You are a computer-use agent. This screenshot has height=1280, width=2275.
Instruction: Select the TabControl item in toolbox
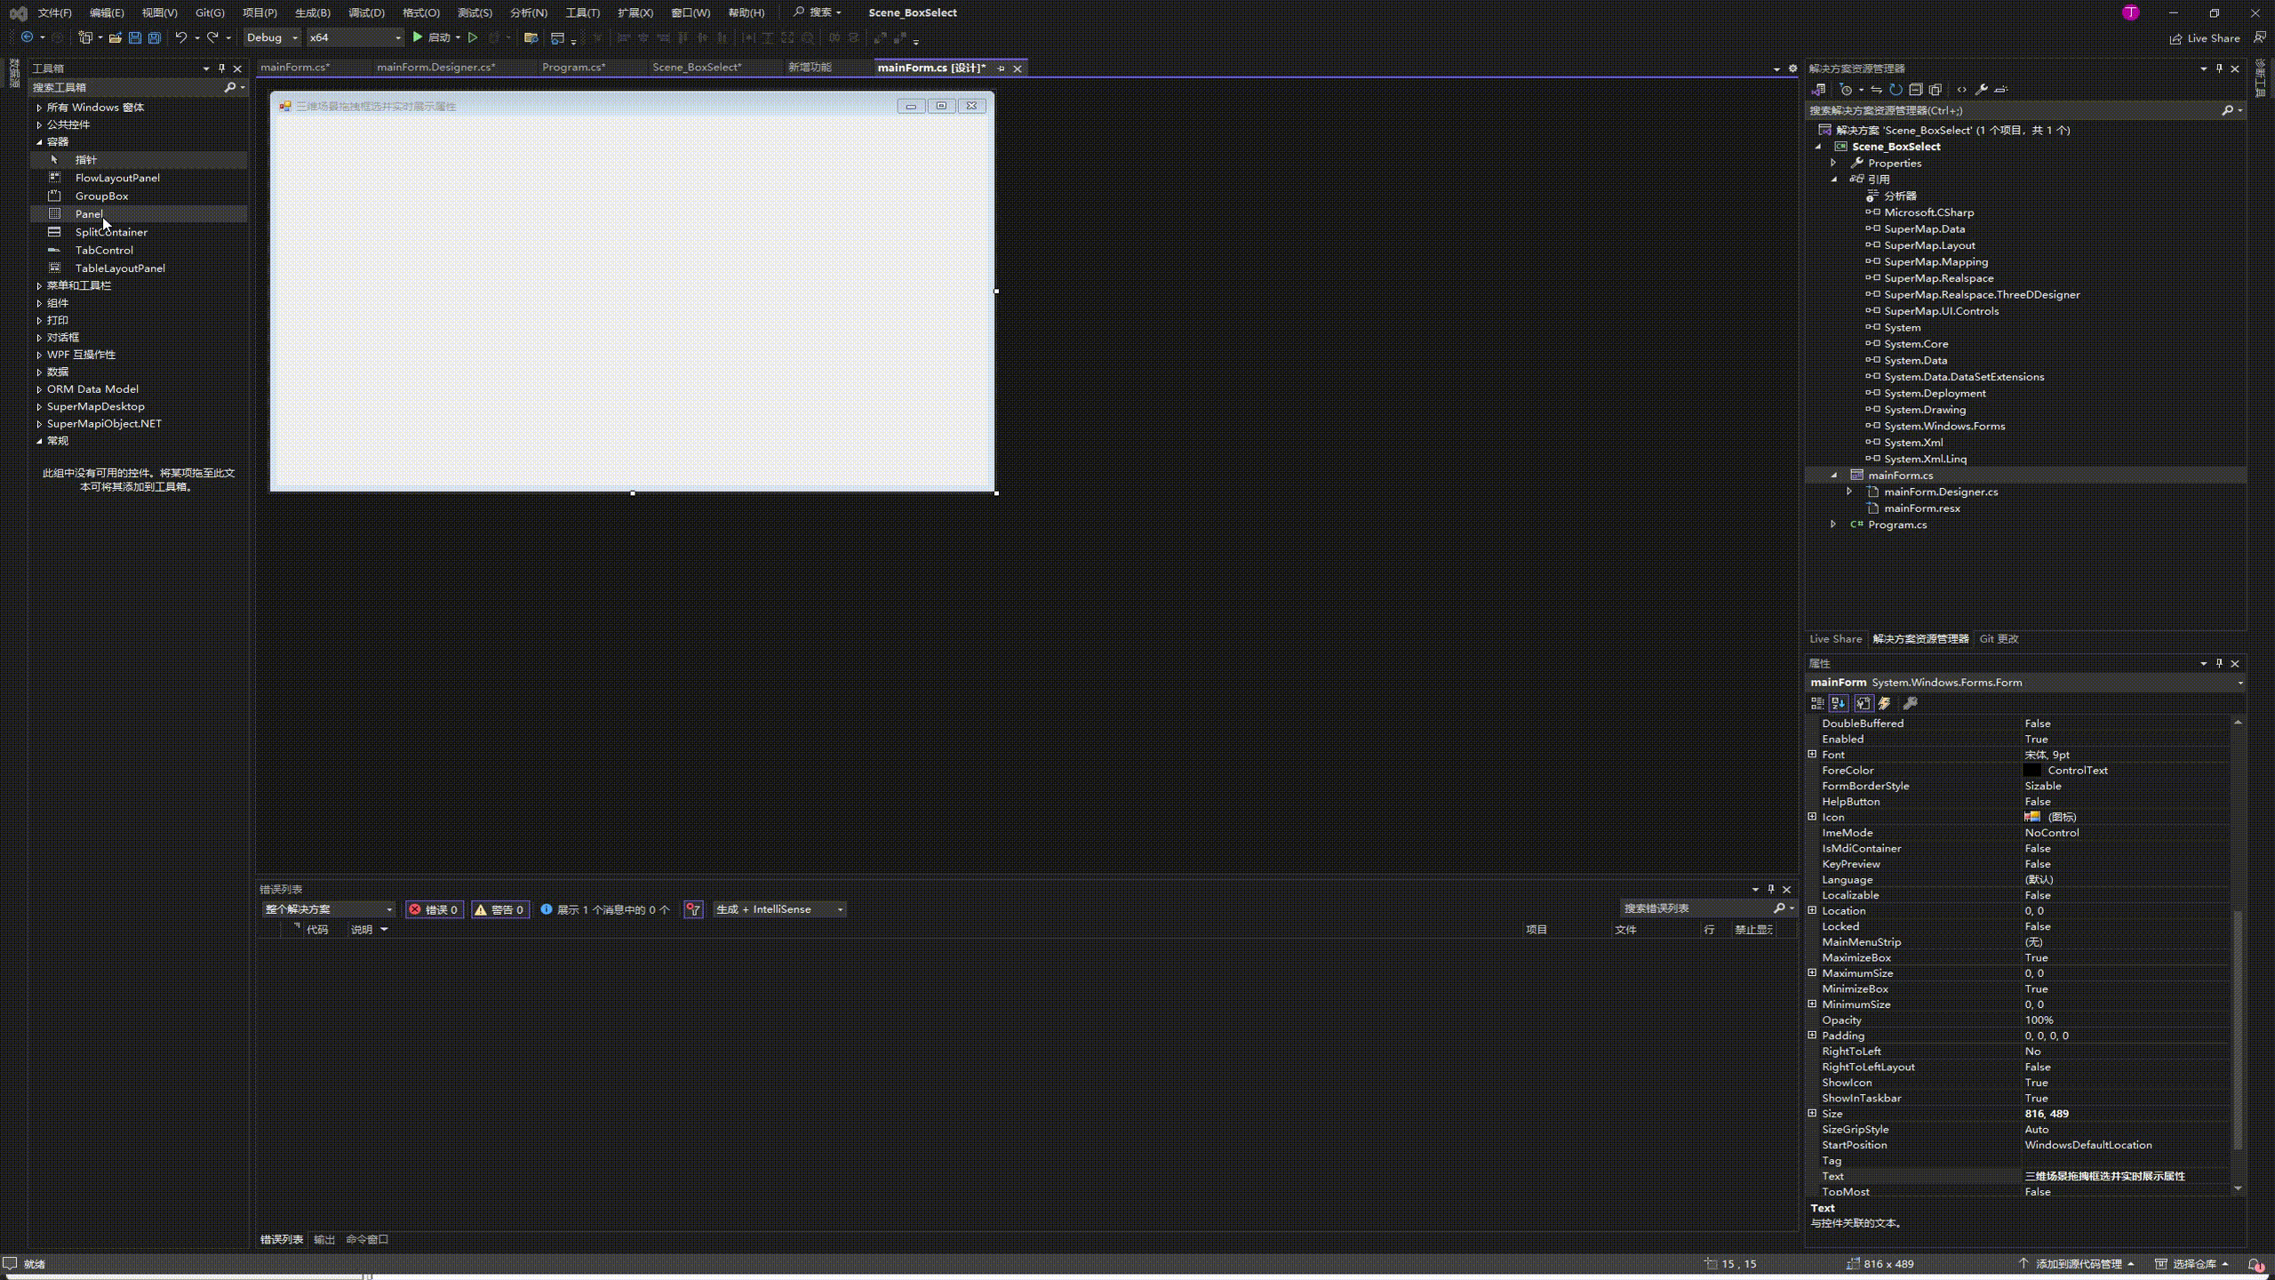tap(139, 251)
